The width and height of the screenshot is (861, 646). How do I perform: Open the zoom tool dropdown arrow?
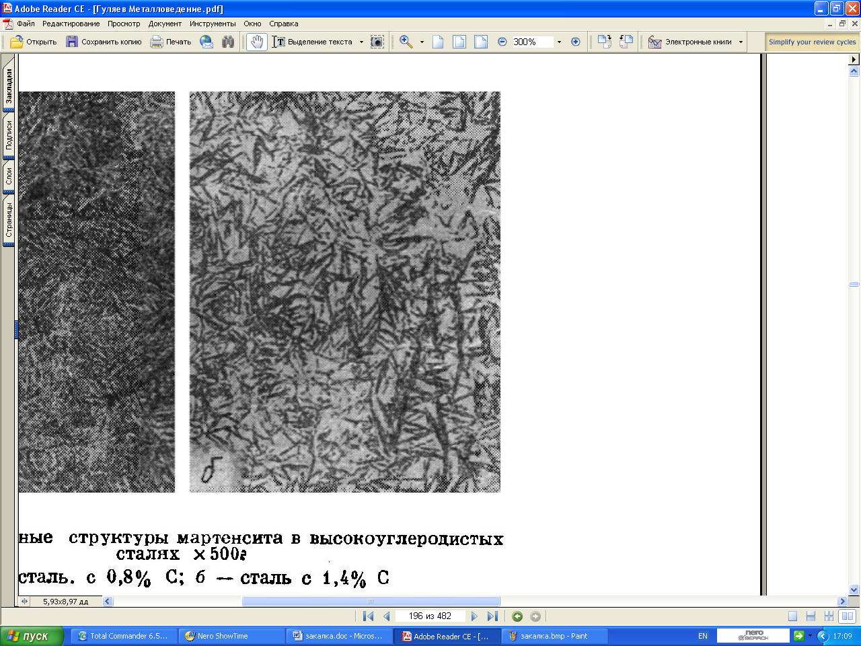[422, 42]
